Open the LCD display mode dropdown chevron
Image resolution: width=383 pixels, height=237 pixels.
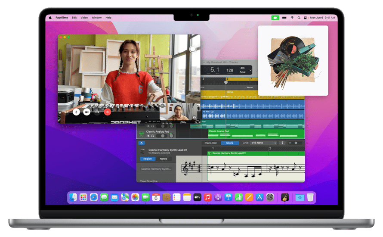pyautogui.click(x=250, y=70)
